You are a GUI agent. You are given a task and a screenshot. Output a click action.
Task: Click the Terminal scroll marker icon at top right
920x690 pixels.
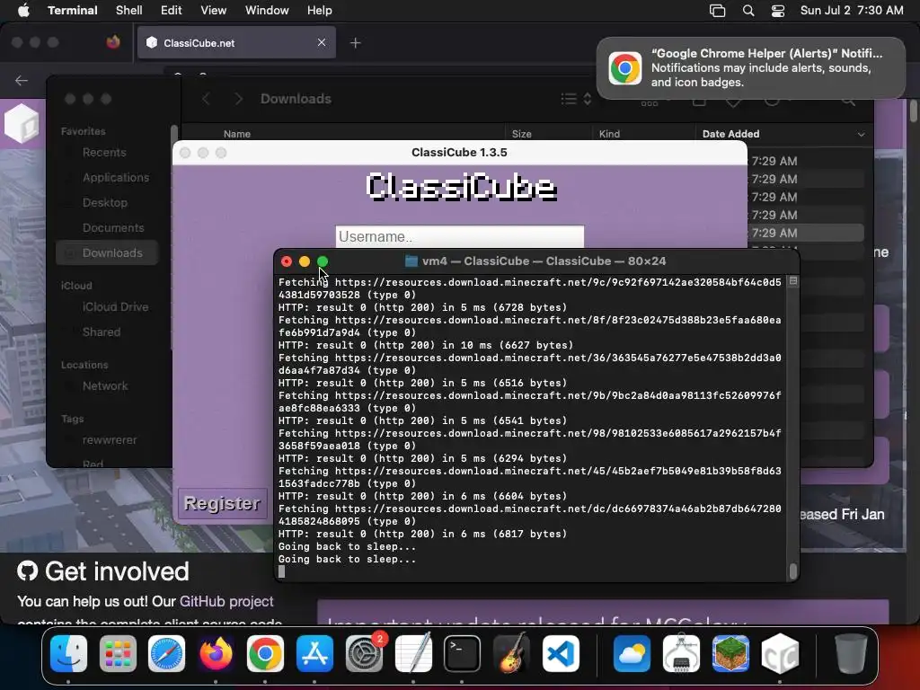click(x=793, y=281)
